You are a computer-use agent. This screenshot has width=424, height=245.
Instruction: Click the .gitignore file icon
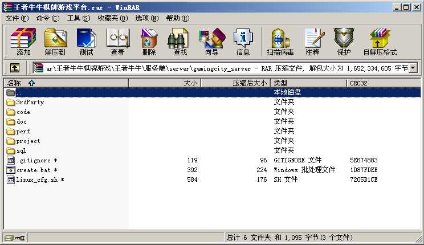coord(11,160)
